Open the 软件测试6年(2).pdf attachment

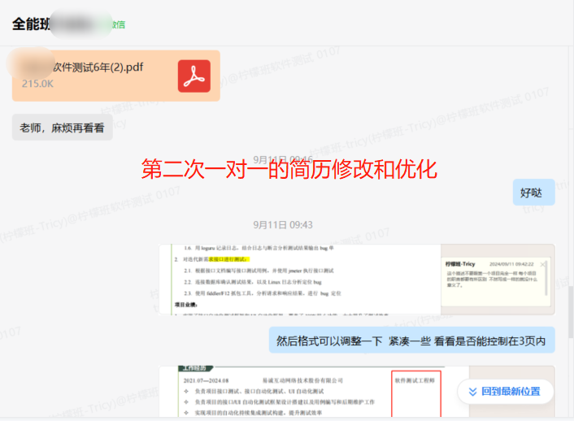pos(98,67)
